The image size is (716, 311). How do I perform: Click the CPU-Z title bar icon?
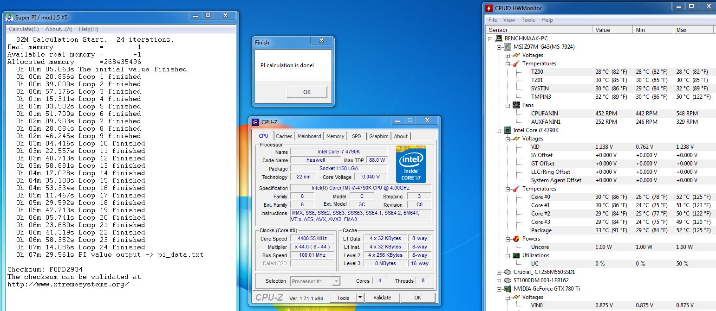coord(255,122)
